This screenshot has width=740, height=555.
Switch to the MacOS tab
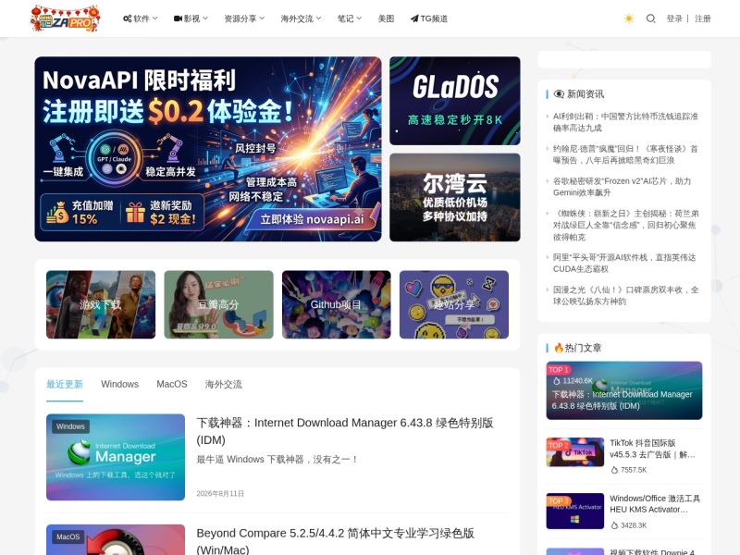[172, 384]
